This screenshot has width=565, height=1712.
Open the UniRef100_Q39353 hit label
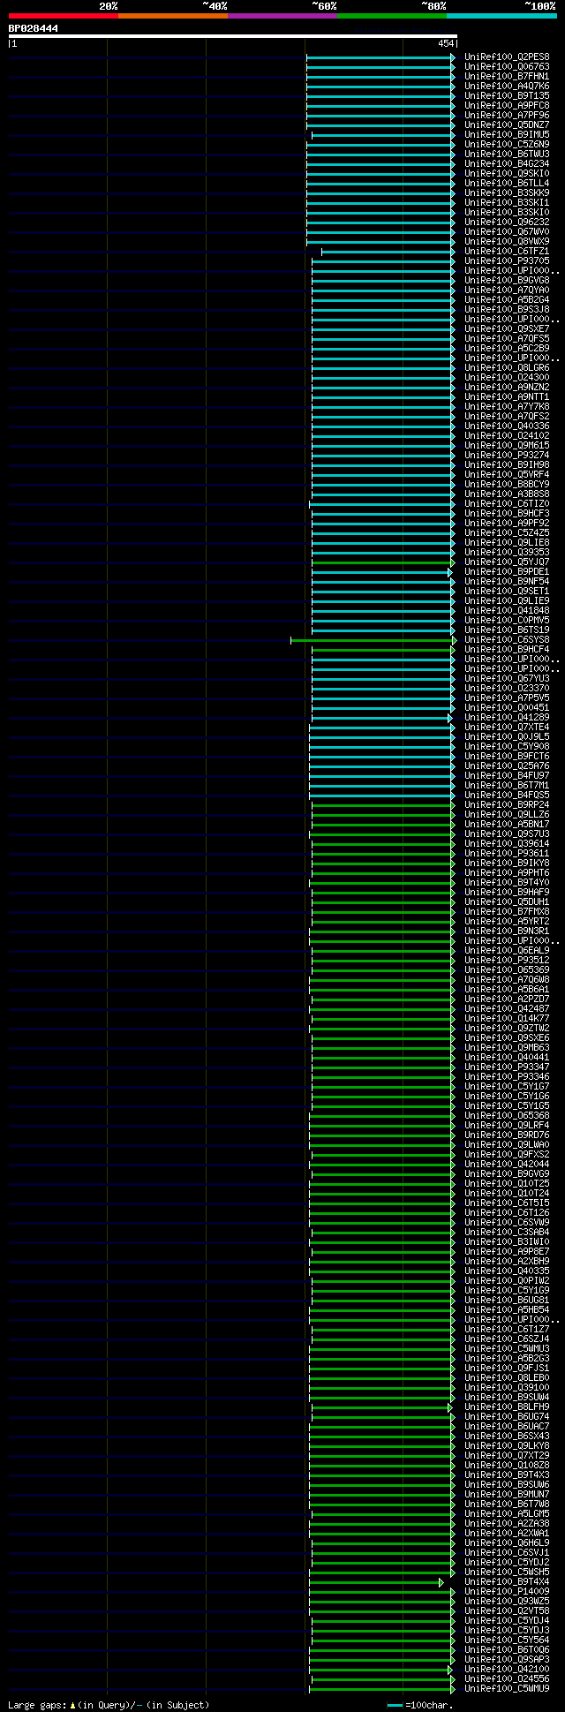point(507,553)
